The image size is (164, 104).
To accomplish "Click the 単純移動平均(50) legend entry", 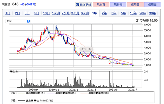I will click(95, 93).
